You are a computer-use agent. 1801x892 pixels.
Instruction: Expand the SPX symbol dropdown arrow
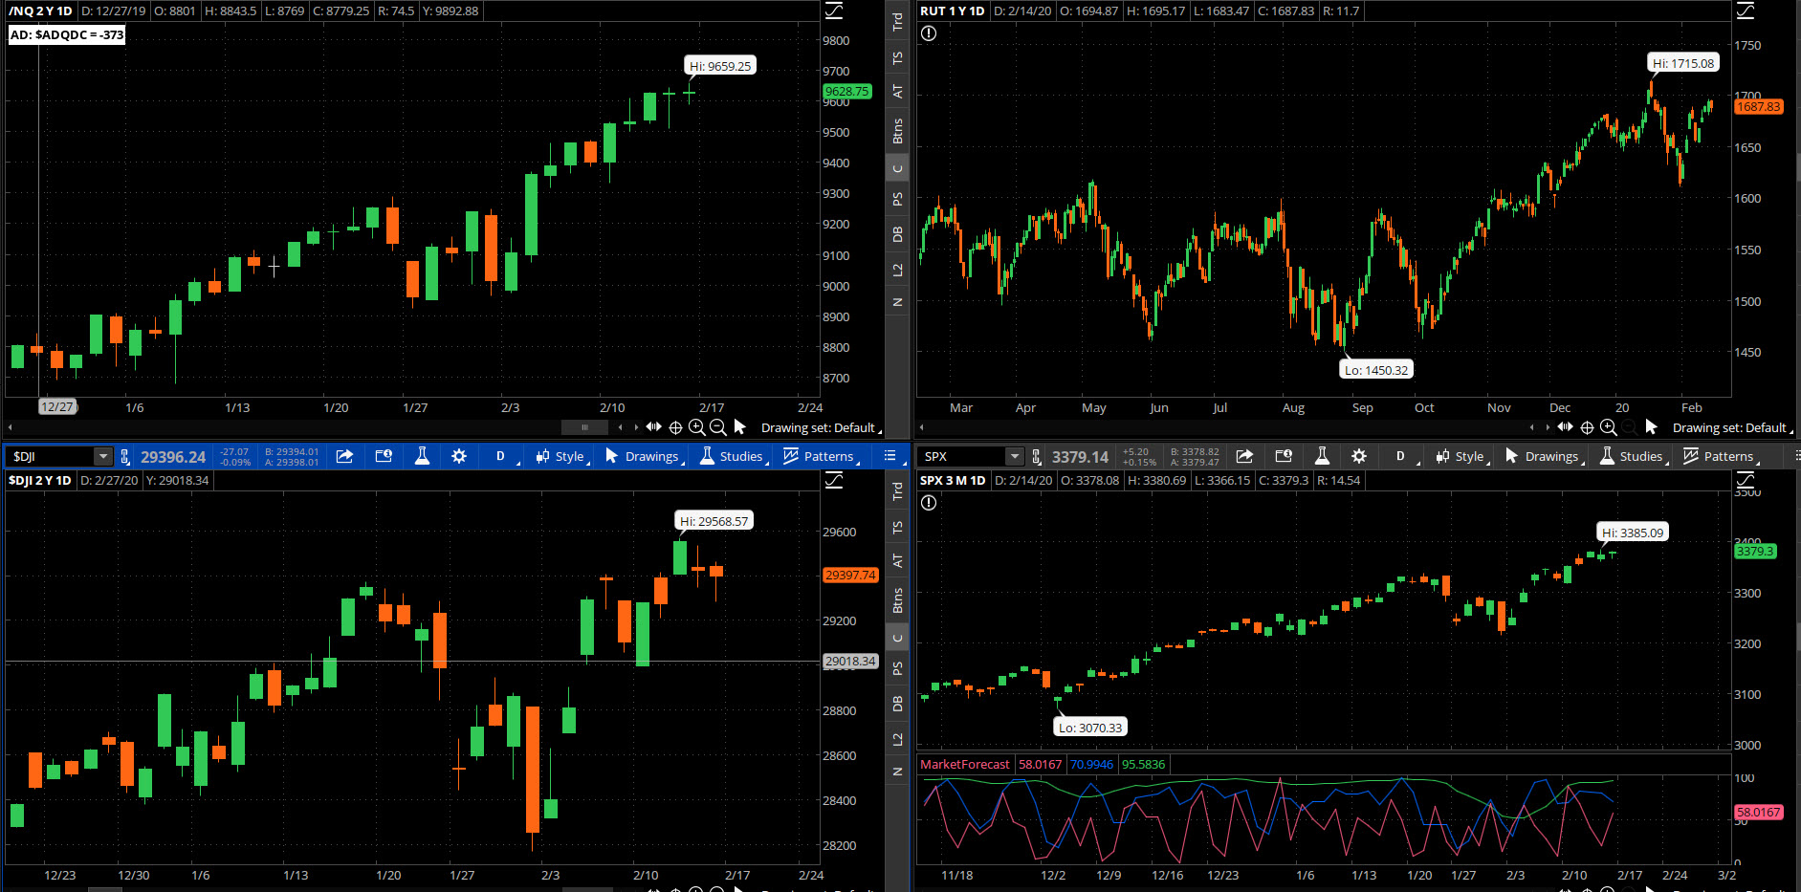pyautogui.click(x=1014, y=457)
